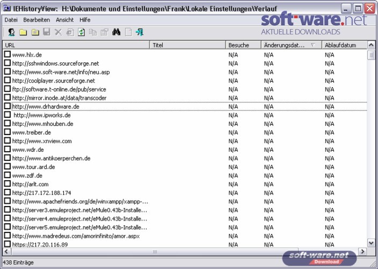The width and height of the screenshot is (378, 269).
Task: Click the 438 Einträge status bar text
Action: pos(18,263)
